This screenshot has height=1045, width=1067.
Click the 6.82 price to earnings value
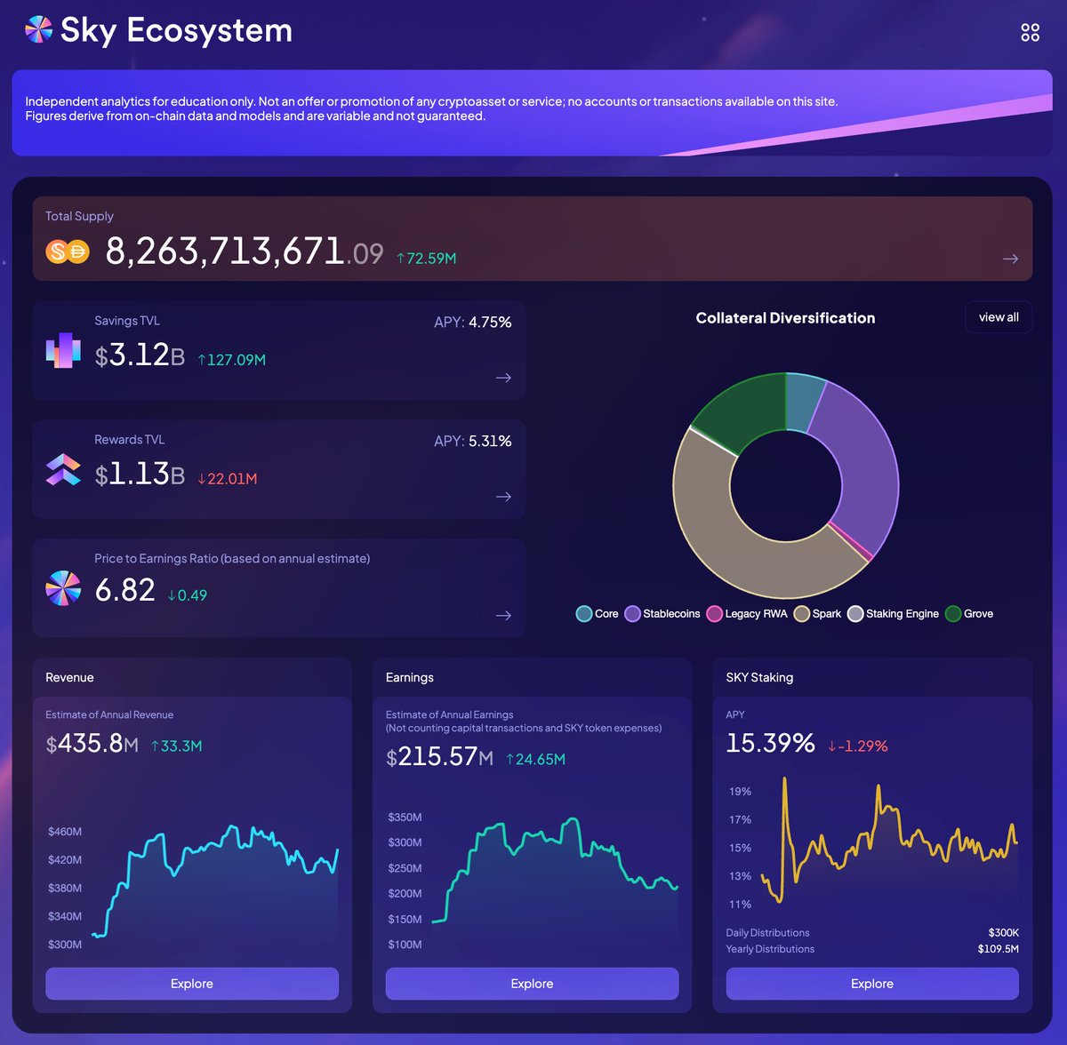coord(124,590)
